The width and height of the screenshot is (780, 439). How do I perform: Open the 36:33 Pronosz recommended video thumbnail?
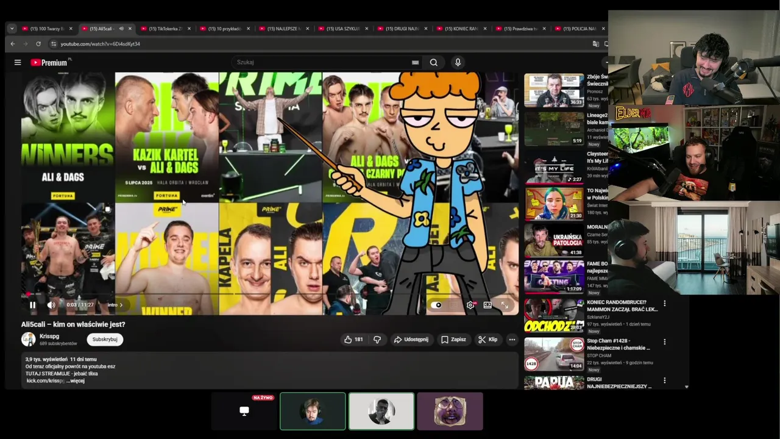point(554,90)
